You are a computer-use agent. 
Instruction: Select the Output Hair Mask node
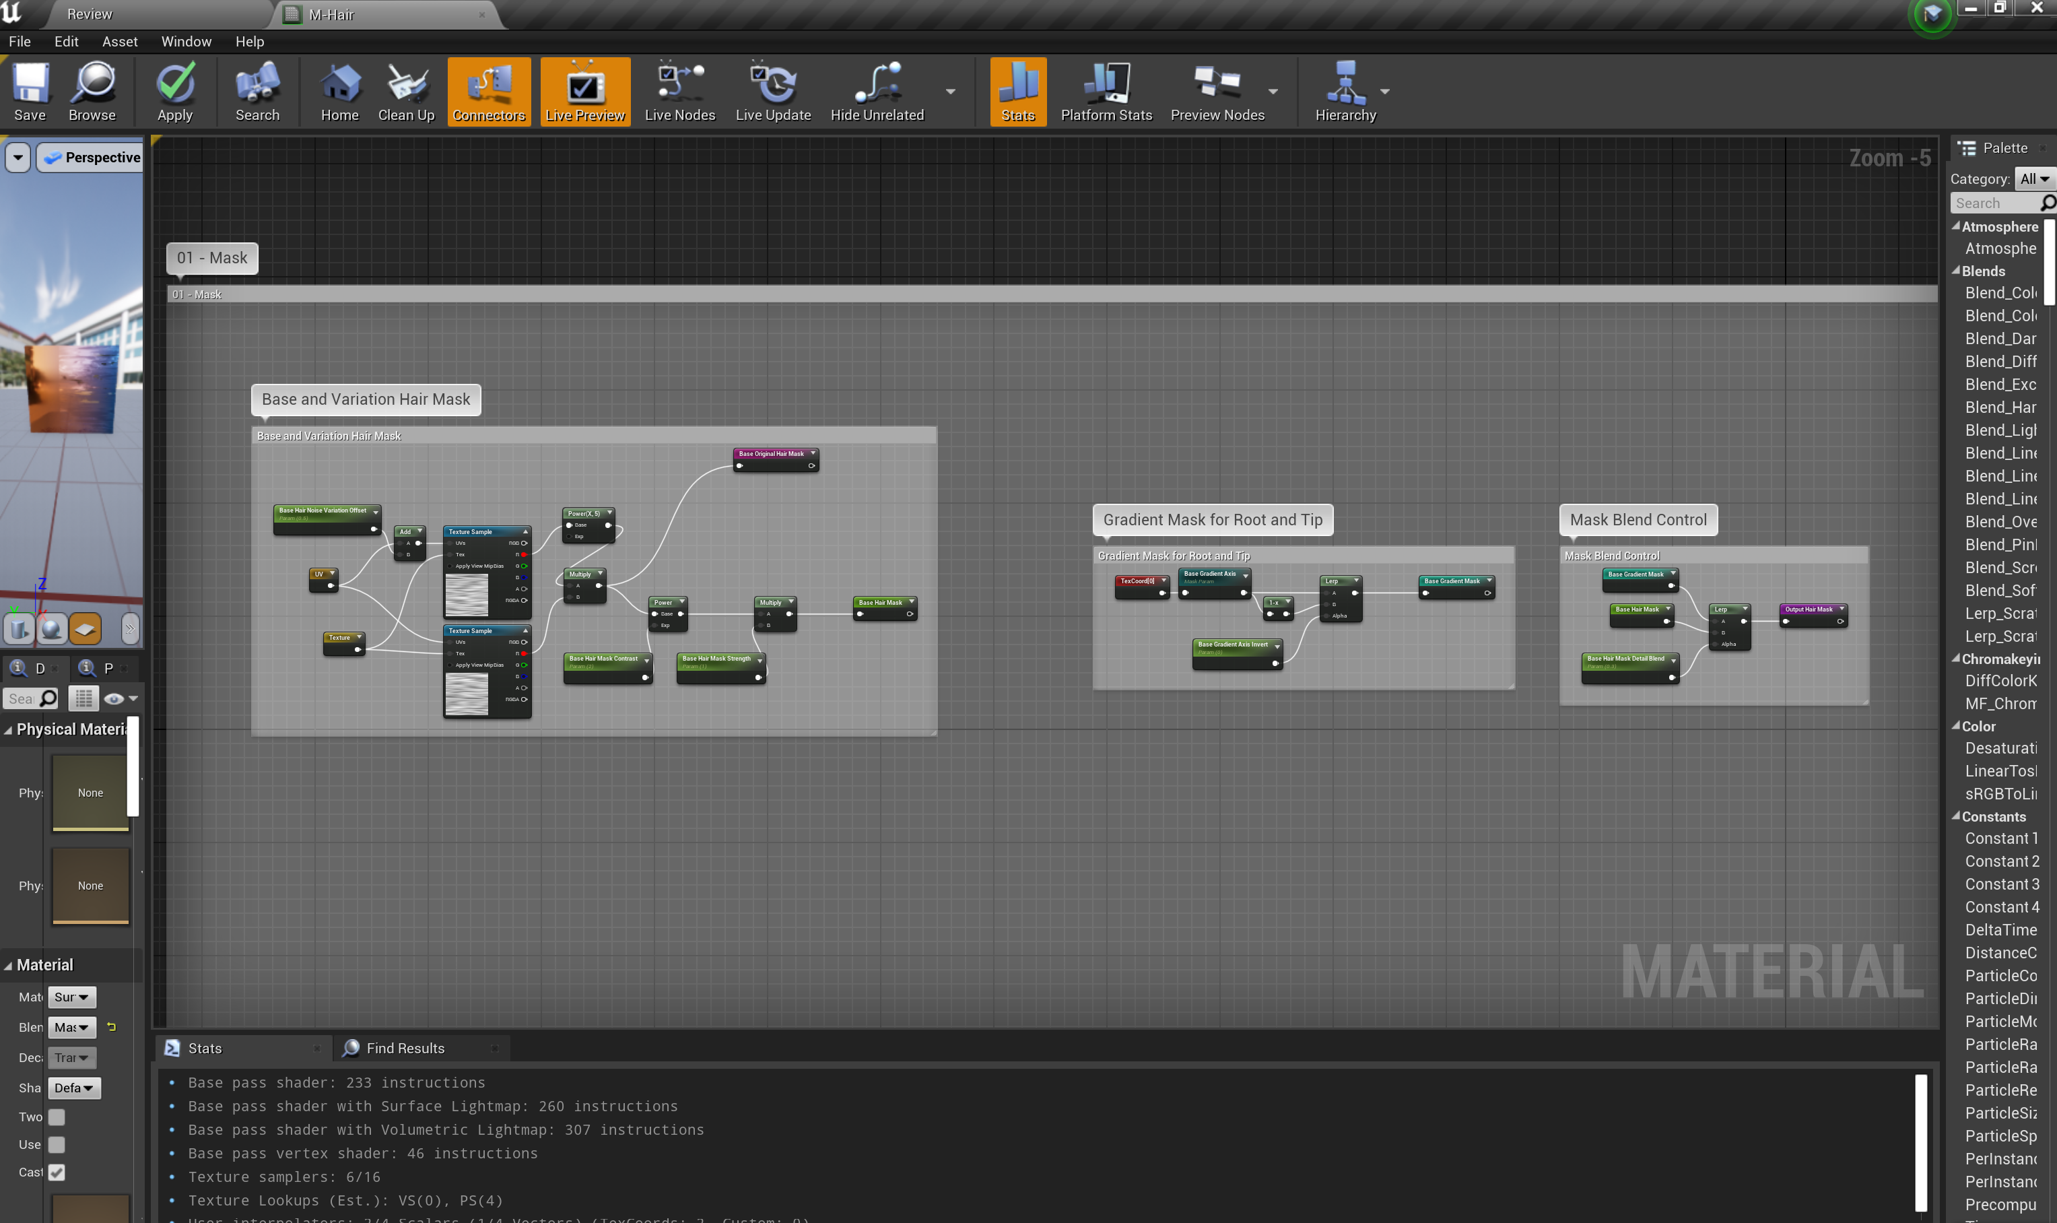[x=1813, y=615]
